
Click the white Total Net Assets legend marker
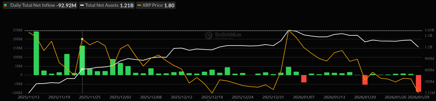(82, 5)
